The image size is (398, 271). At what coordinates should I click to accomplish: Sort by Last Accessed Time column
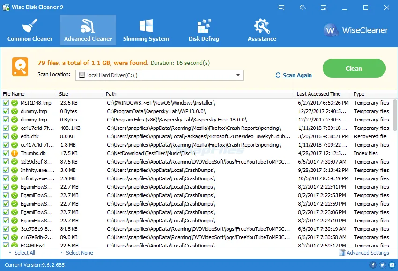[322, 94]
